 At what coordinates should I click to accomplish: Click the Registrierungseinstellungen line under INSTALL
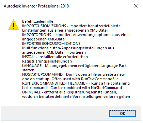(x=47, y=61)
